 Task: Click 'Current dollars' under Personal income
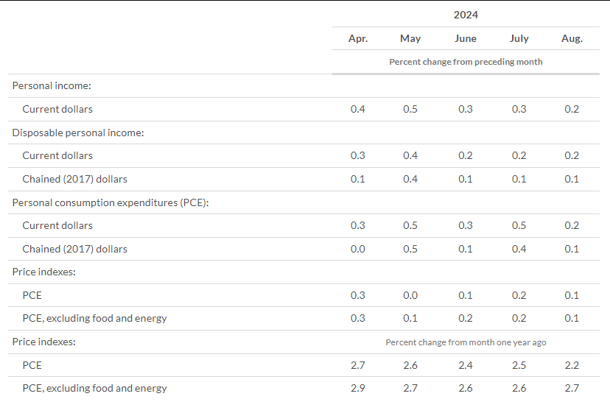(x=57, y=109)
